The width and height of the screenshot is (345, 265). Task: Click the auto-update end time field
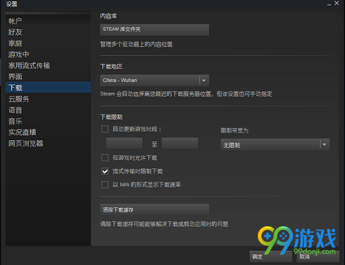coord(180,143)
